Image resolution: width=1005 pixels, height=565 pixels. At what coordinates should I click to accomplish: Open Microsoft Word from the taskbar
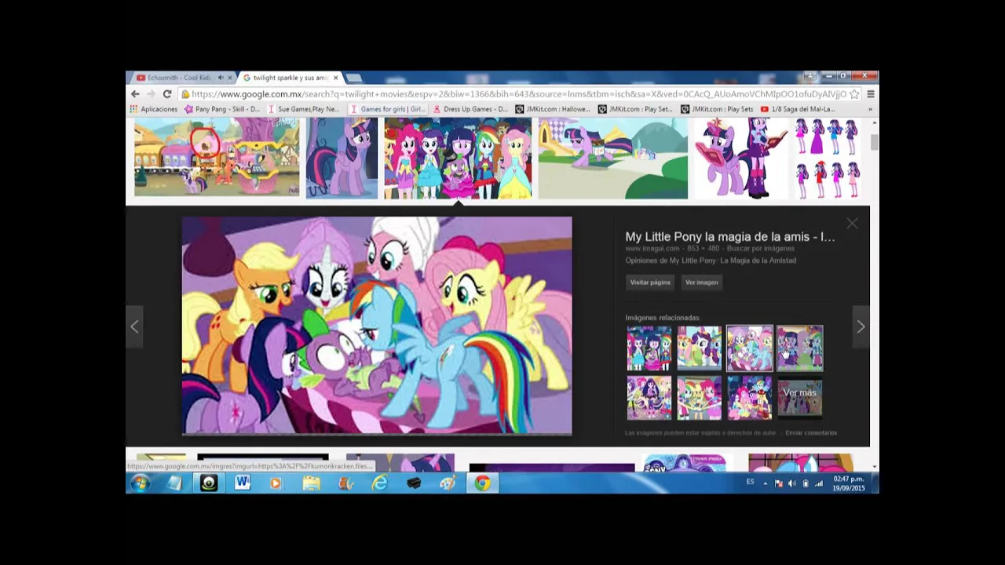[x=243, y=483]
